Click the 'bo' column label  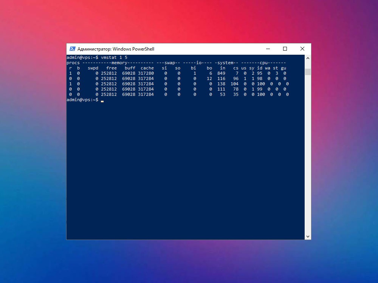pyautogui.click(x=209, y=68)
